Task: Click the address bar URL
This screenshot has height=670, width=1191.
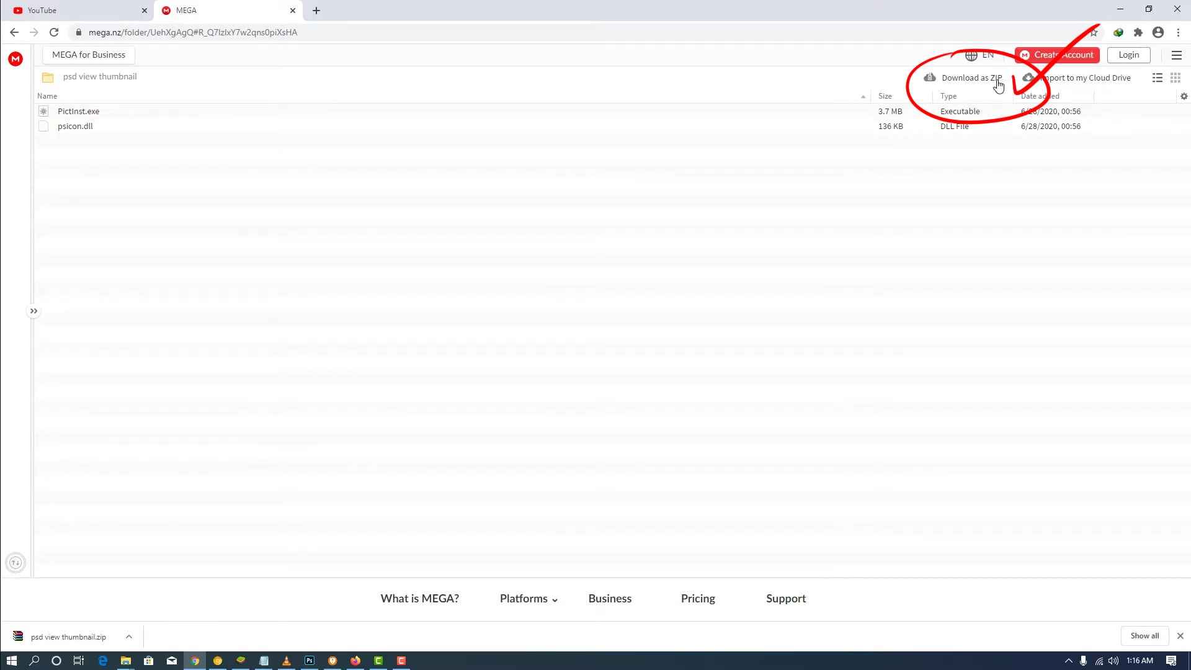Action: [x=193, y=32]
